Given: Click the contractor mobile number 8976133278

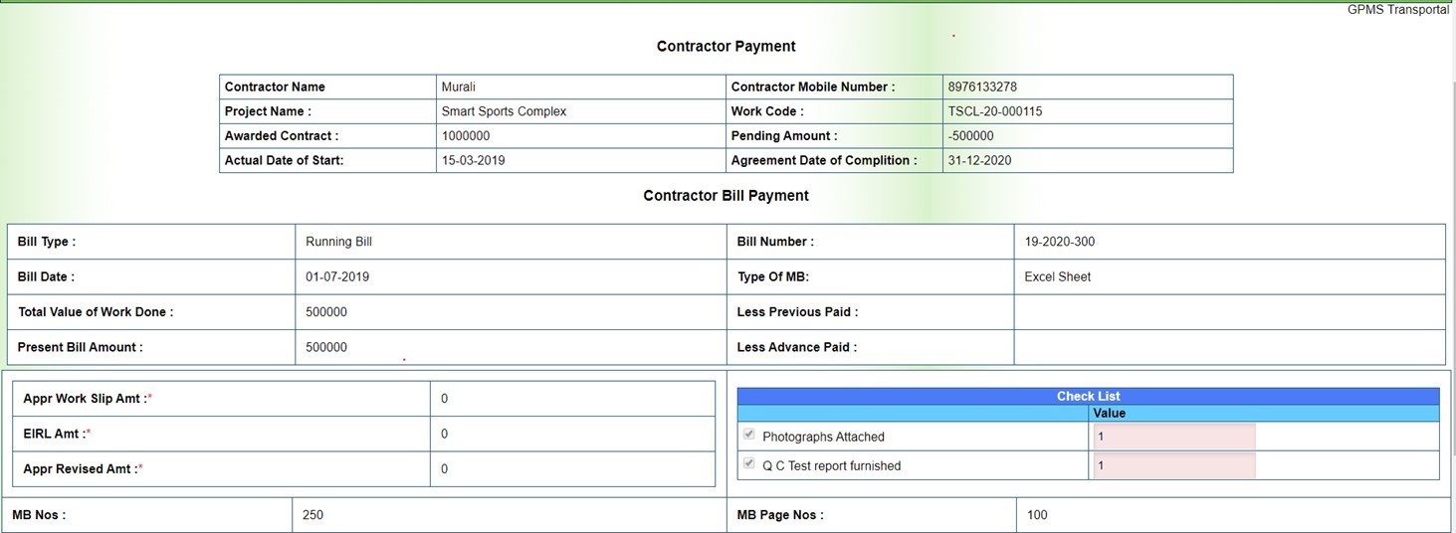Looking at the screenshot, I should 982,87.
